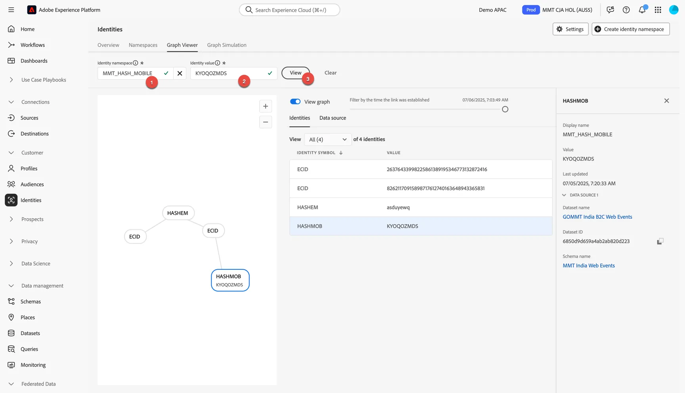Screen dimensions: 685x393
Task: Copy the Dataset ID value
Action: (x=660, y=241)
